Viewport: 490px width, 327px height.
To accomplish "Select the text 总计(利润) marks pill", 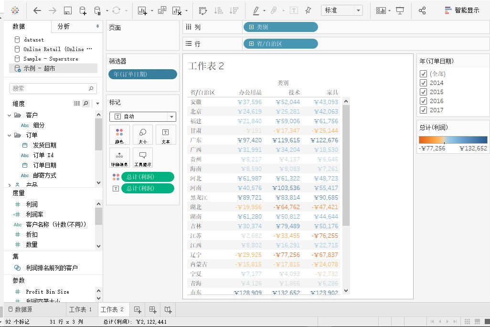I will (x=148, y=189).
